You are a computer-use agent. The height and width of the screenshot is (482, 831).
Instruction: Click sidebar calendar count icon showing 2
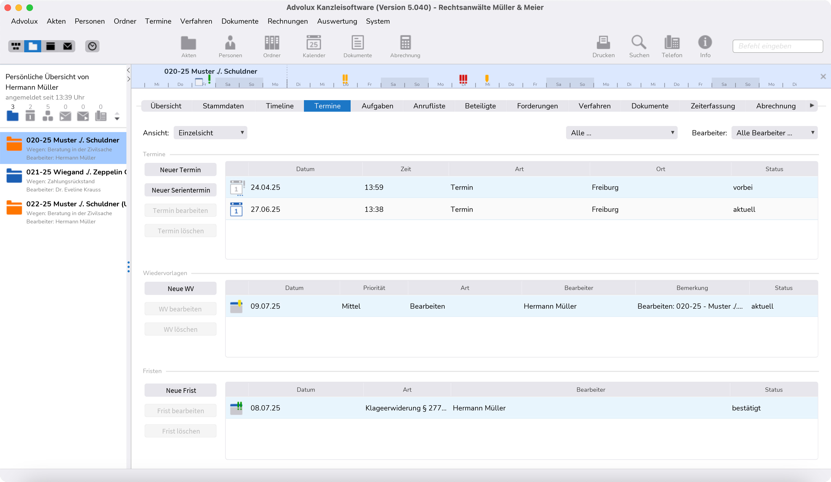(x=30, y=116)
